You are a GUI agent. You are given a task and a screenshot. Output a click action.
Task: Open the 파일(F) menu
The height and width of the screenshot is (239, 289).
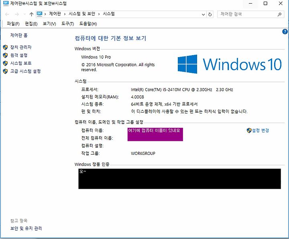click(x=13, y=24)
